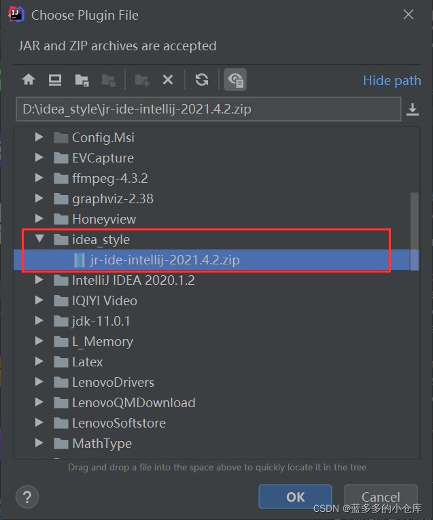Expand the LenovoQMDownload folder arrow
The width and height of the screenshot is (433, 520).
[x=39, y=402]
